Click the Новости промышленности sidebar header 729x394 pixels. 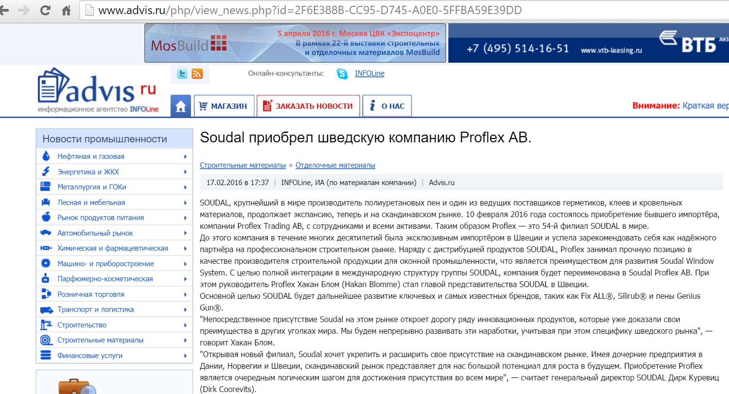(x=115, y=139)
